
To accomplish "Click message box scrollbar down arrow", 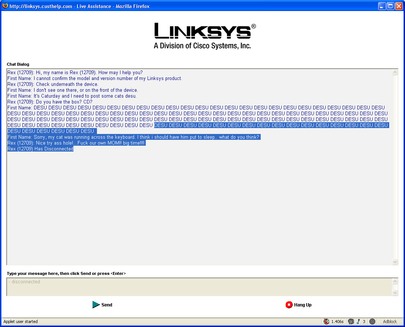I will [395, 293].
